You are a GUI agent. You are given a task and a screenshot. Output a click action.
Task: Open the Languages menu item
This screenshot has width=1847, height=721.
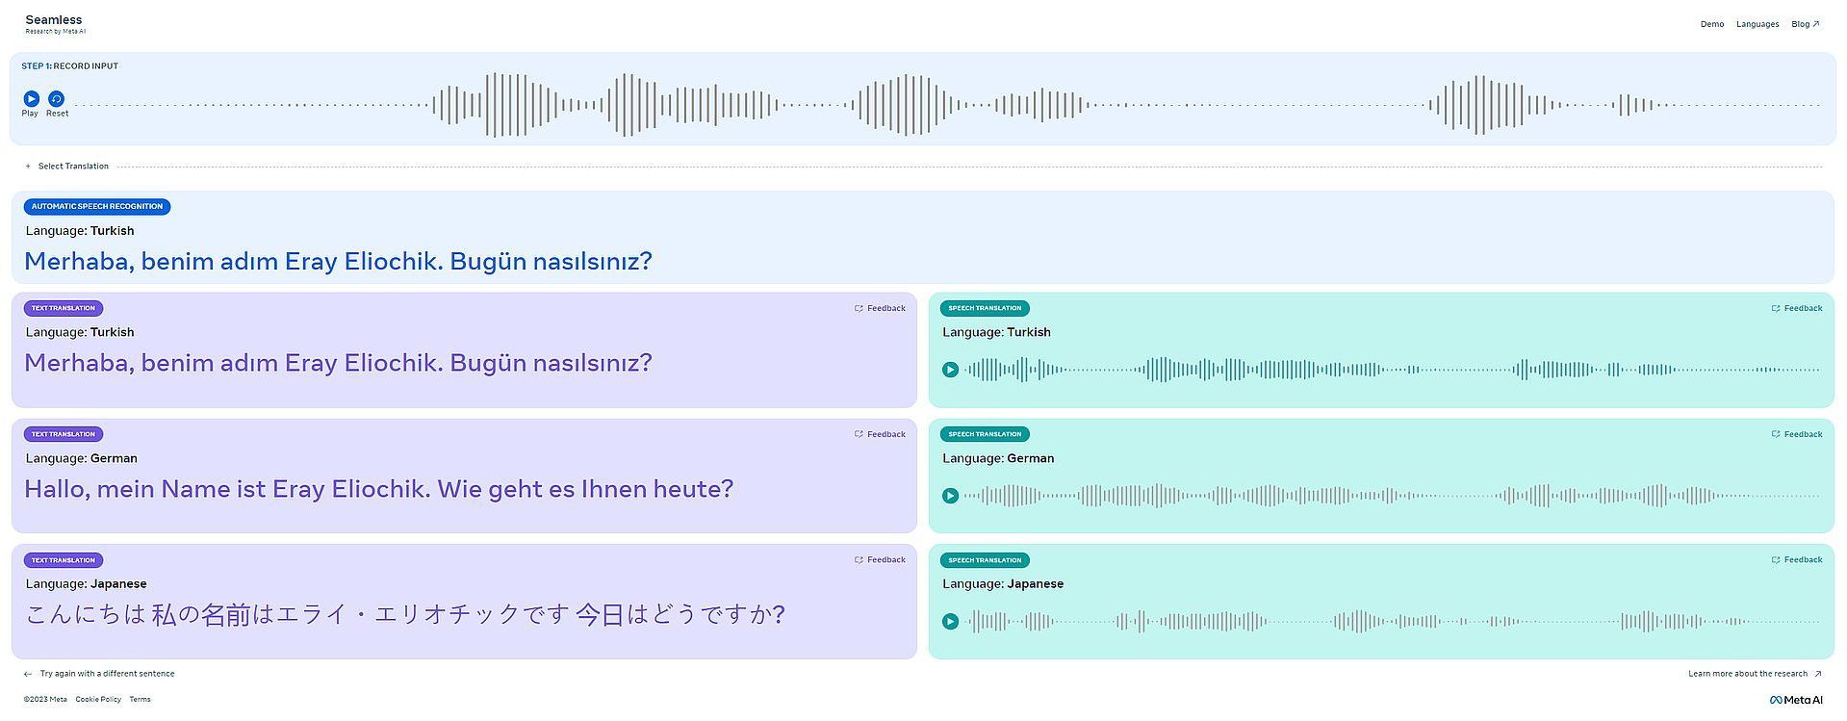(1757, 24)
